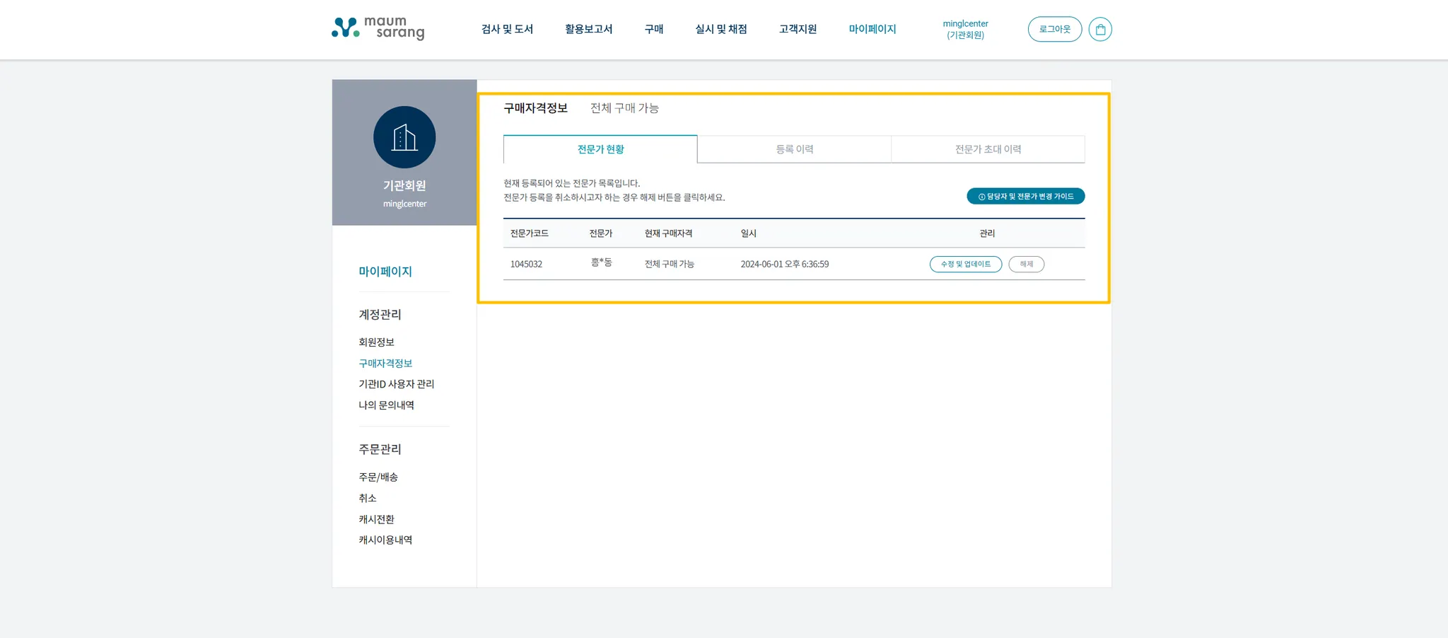Open 취소 in the sidebar

pos(368,499)
